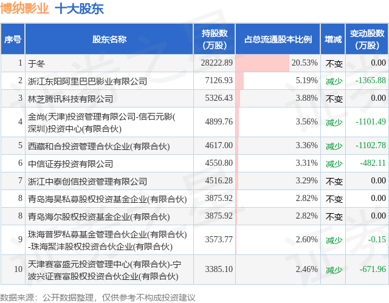Image resolution: width=389 pixels, height=303 pixels.
Task: Click 减少 in the 西藏和合 row
Action: tap(334, 146)
